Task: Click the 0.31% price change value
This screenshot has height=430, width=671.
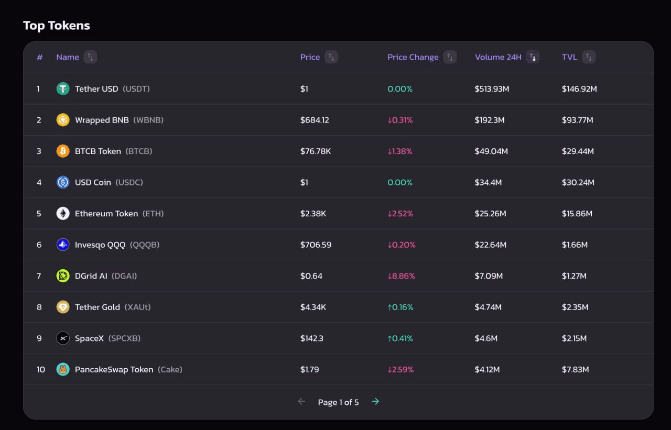Action: click(x=400, y=120)
